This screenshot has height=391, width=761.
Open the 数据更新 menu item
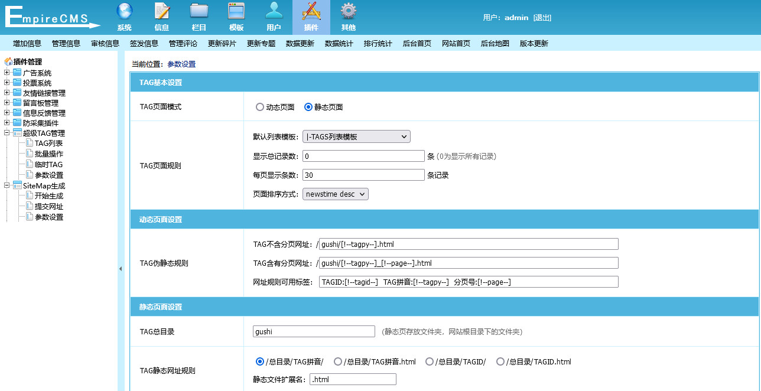coord(300,43)
